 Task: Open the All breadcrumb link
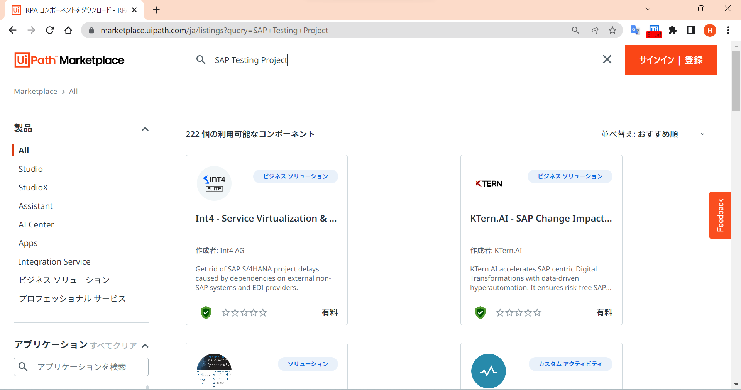click(73, 92)
